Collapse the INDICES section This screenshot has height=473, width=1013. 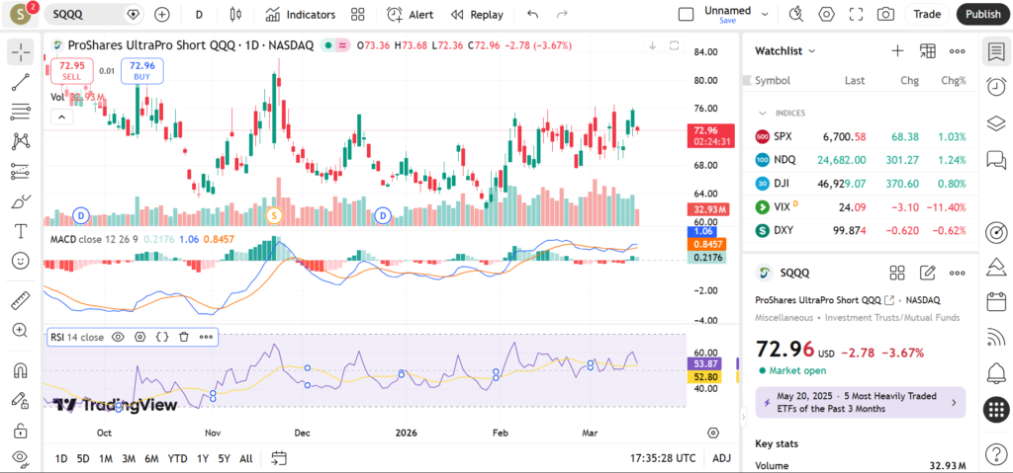pos(762,113)
